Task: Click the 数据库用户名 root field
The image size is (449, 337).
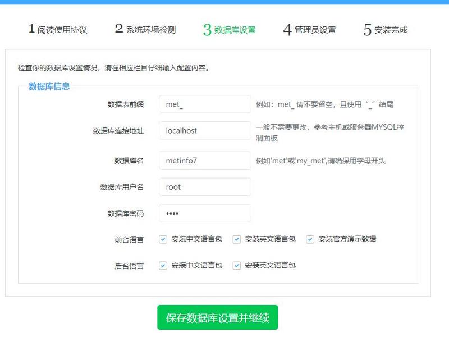Action: point(205,187)
